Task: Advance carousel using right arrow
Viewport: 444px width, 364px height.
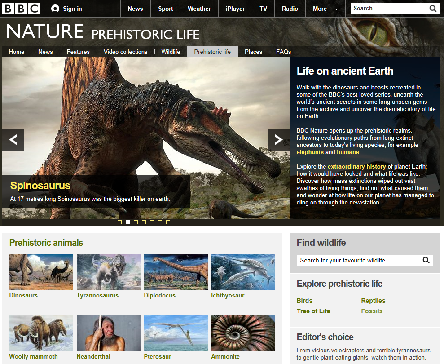Action: point(278,139)
